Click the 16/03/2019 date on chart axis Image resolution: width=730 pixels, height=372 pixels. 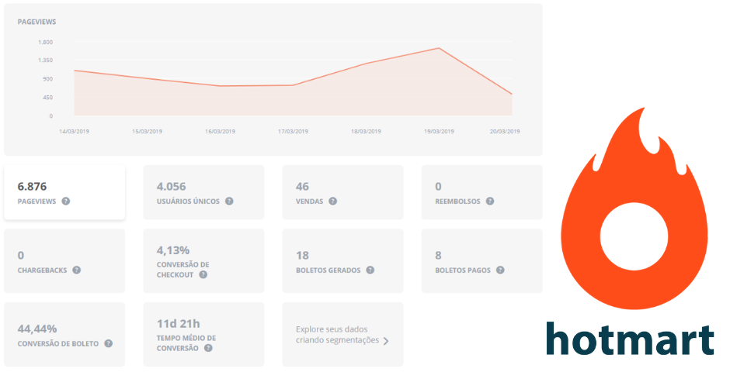(220, 132)
